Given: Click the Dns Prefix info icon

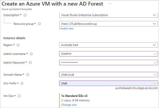Looking at the screenshot, I should click(x=22, y=83).
